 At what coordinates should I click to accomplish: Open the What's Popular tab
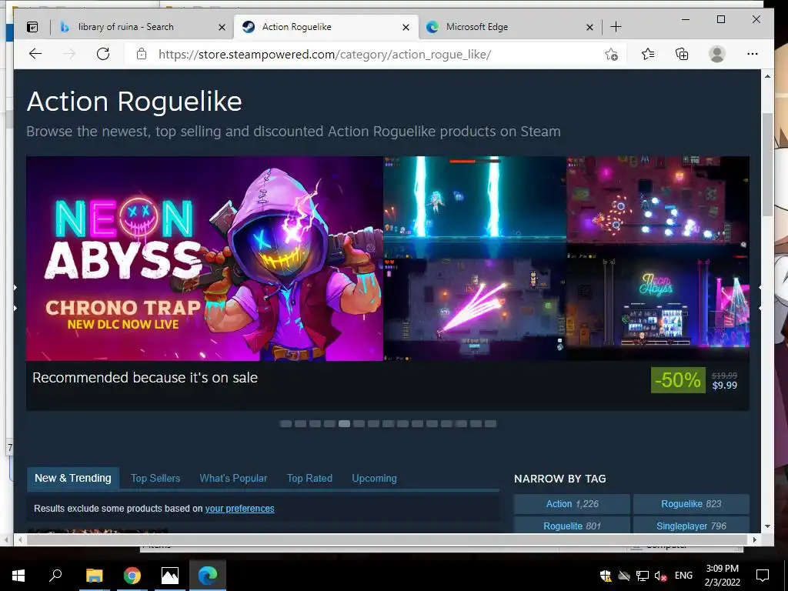233,479
